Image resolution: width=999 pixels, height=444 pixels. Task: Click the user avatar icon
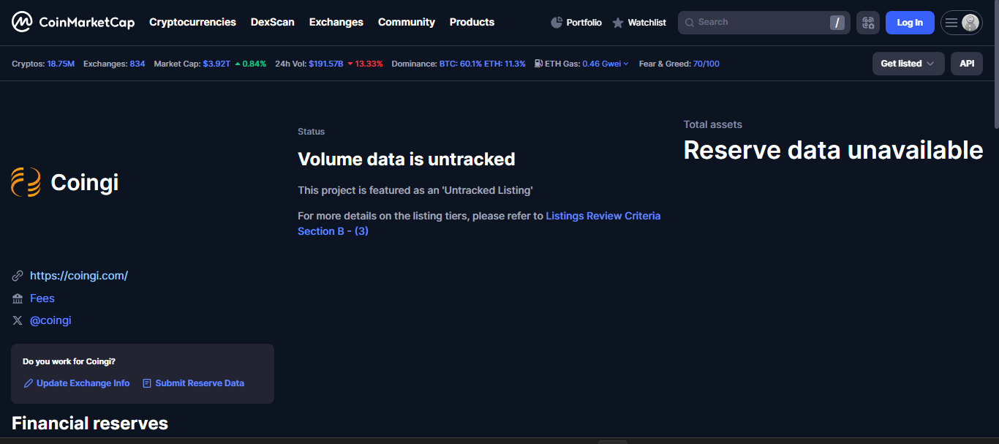[x=970, y=23]
